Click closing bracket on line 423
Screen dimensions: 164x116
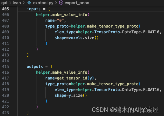pos(28,113)
